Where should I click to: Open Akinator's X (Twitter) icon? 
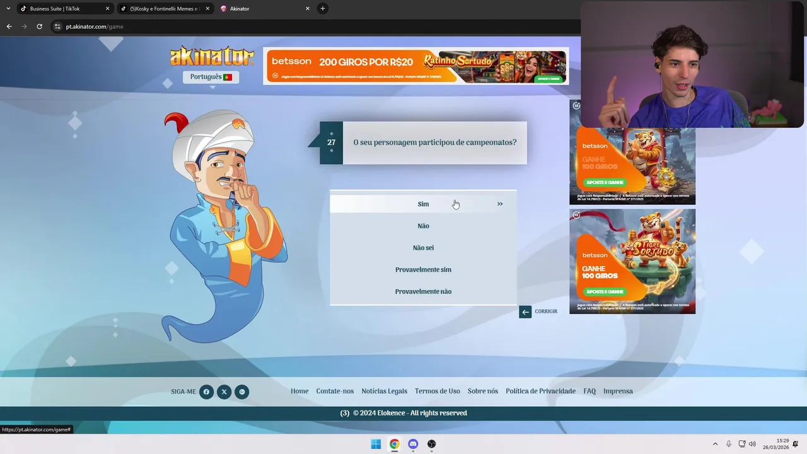coord(224,392)
